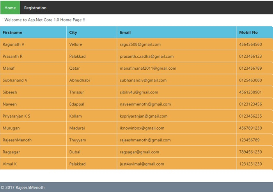
Task: Select the name Subhanand V
Action: [15, 80]
